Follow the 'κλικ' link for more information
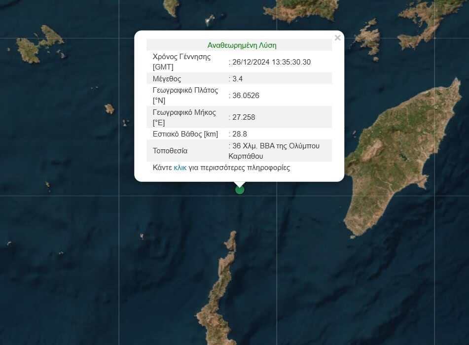Image resolution: width=469 pixels, height=345 pixels. 180,168
